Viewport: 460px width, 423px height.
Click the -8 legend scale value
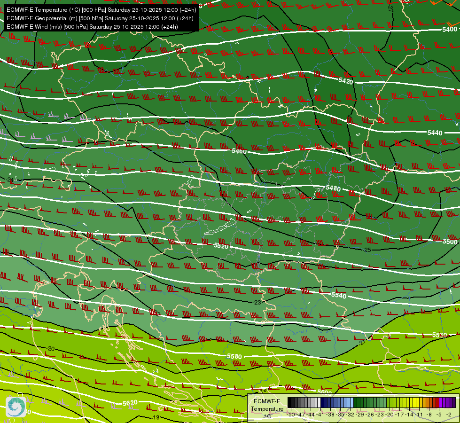429,415
